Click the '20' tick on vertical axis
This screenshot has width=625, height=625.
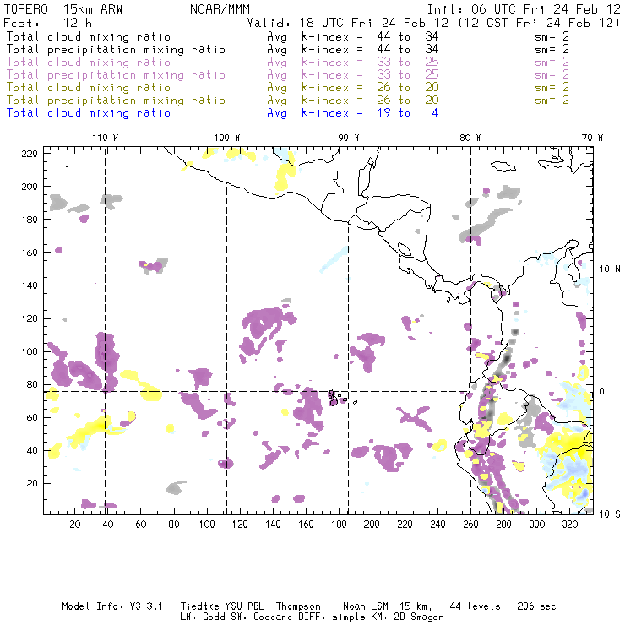click(x=32, y=483)
